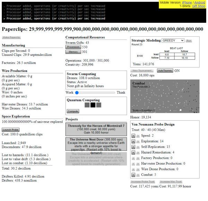This screenshot has height=201, width=208.
Task: Decrease the probe Speed value
Action: [x=133, y=136]
